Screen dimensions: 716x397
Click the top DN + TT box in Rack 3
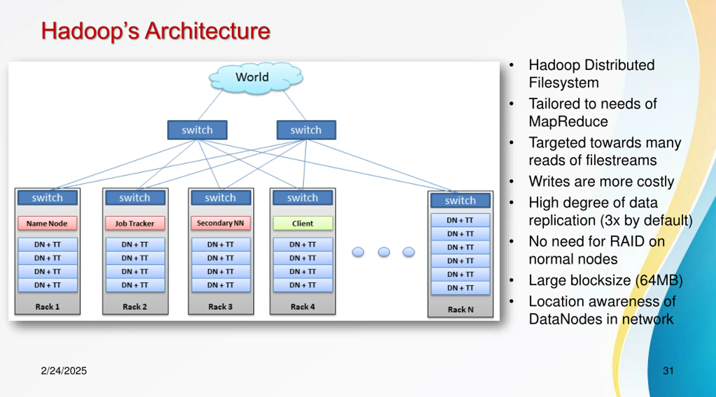(x=221, y=244)
